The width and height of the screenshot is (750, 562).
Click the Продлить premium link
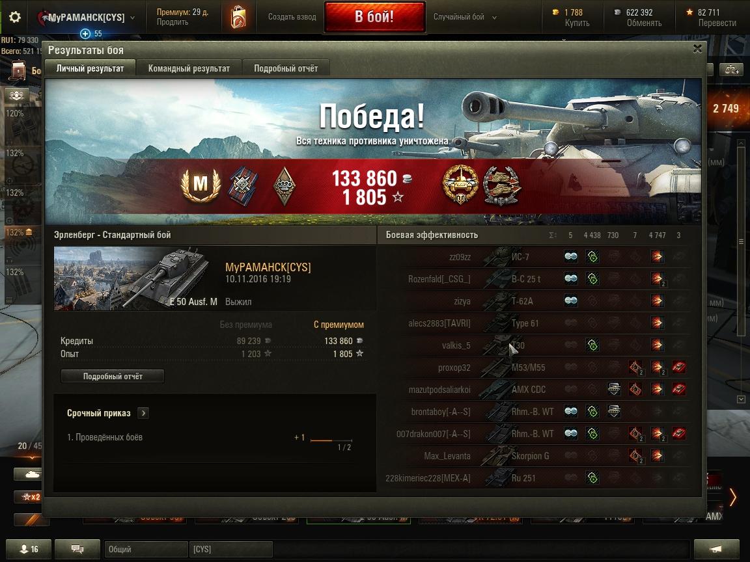[x=172, y=22]
